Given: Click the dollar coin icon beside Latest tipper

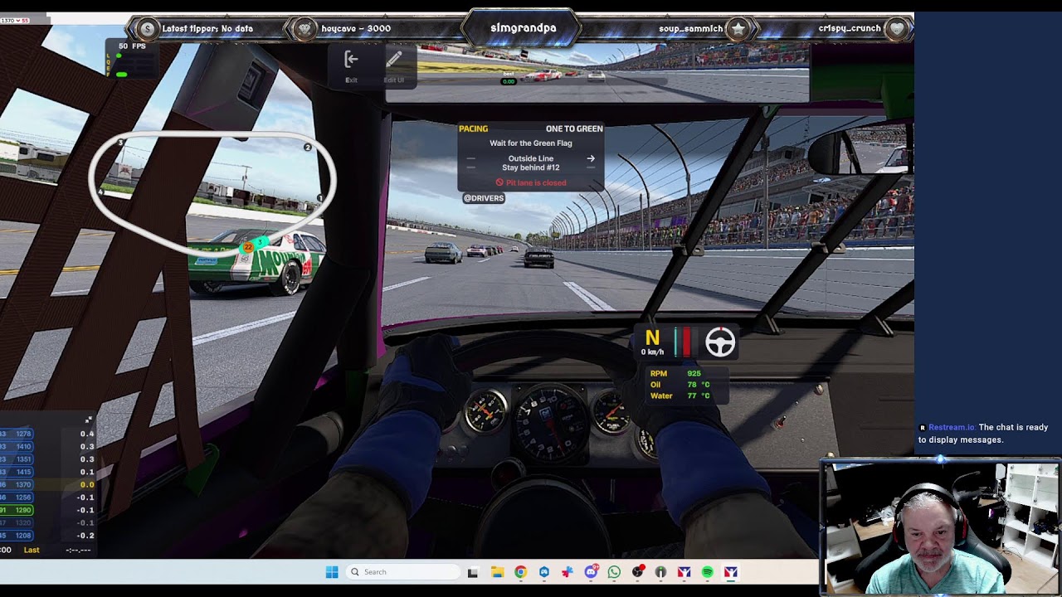Looking at the screenshot, I should pos(148,28).
